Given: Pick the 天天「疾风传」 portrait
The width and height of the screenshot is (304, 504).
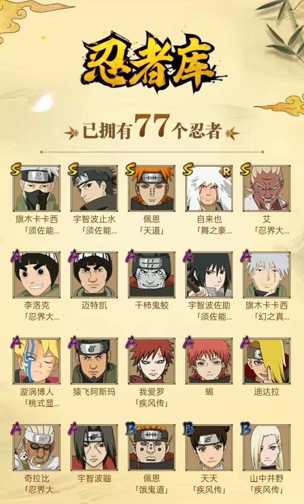Looking at the screenshot, I should click(x=209, y=447).
